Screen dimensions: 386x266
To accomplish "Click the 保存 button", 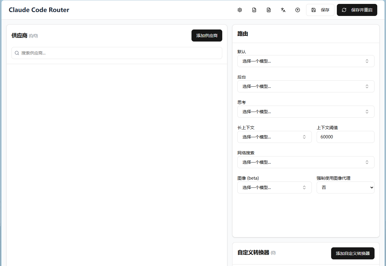I will click(320, 10).
